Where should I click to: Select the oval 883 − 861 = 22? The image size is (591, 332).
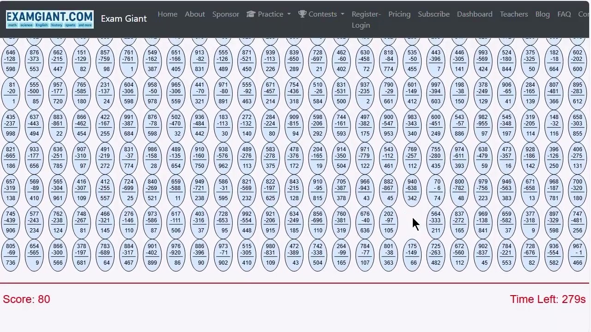tap(58, 125)
